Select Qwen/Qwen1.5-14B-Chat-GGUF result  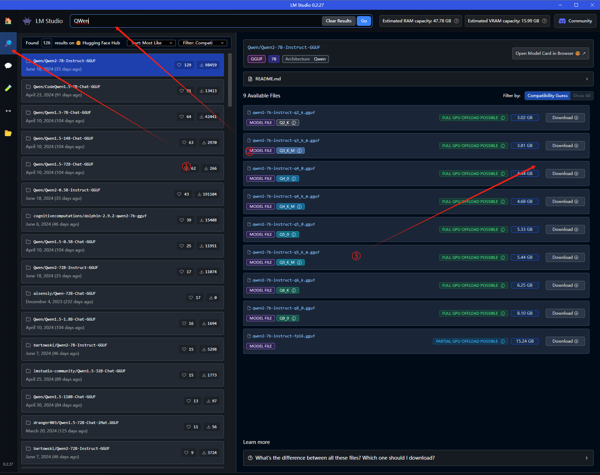(123, 142)
